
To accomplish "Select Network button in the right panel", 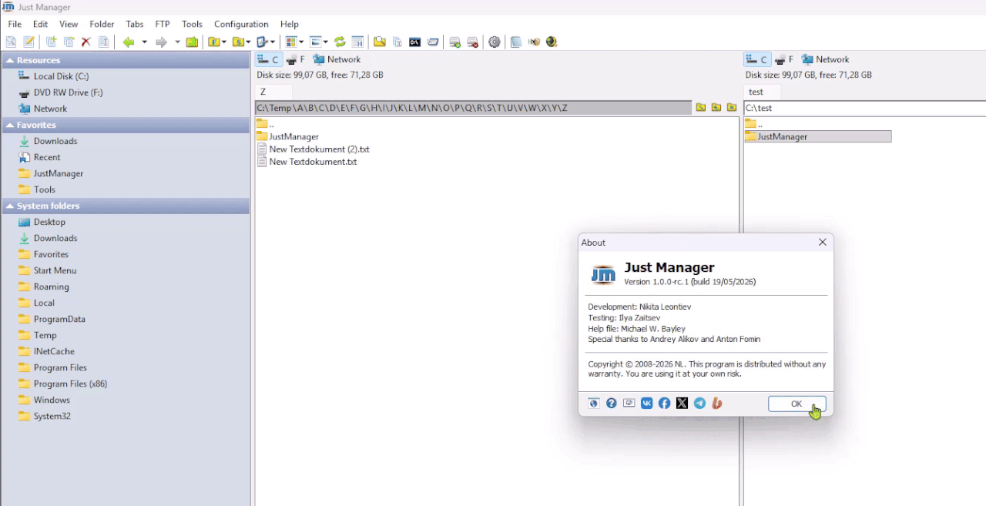I will [x=825, y=59].
